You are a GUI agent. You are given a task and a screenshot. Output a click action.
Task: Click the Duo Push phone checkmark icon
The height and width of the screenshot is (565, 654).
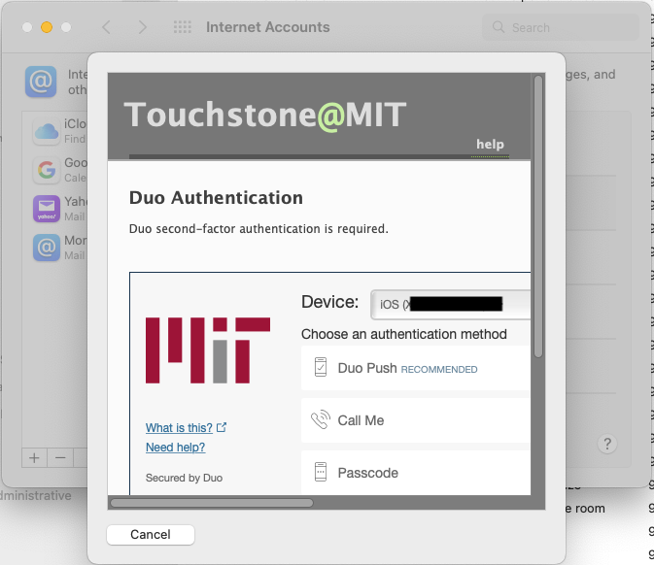(x=321, y=368)
